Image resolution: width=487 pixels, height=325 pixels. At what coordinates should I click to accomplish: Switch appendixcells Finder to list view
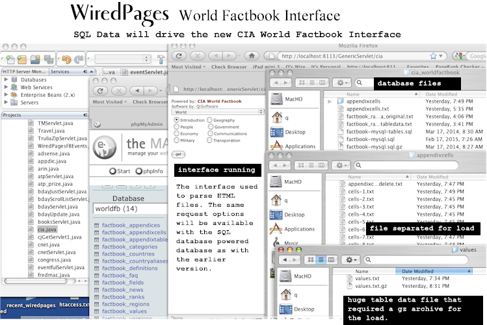tap(311, 165)
